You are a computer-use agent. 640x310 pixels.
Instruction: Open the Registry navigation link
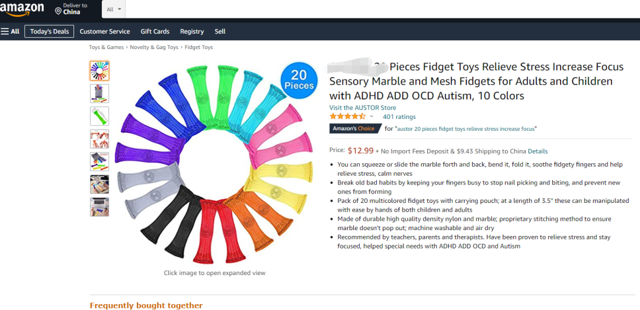click(x=192, y=31)
